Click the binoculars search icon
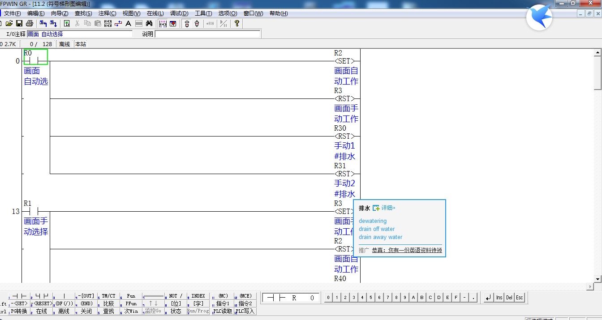Viewport: 602px width, 320px height. [149, 23]
